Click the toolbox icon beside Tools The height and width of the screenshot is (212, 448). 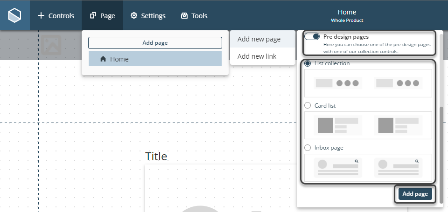(x=184, y=16)
